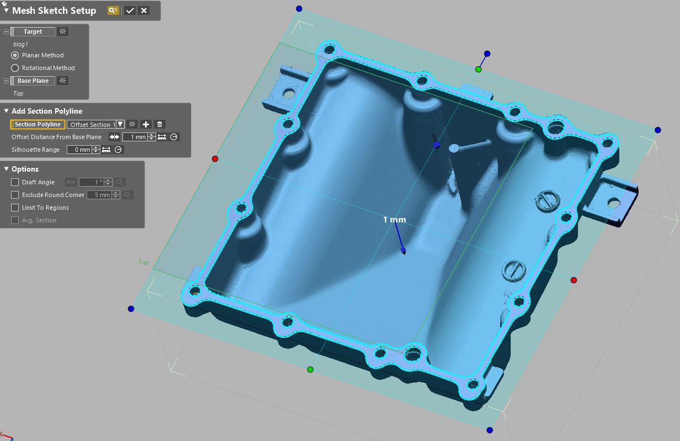Select the Planar Method radio button
680x441 pixels.
point(15,55)
